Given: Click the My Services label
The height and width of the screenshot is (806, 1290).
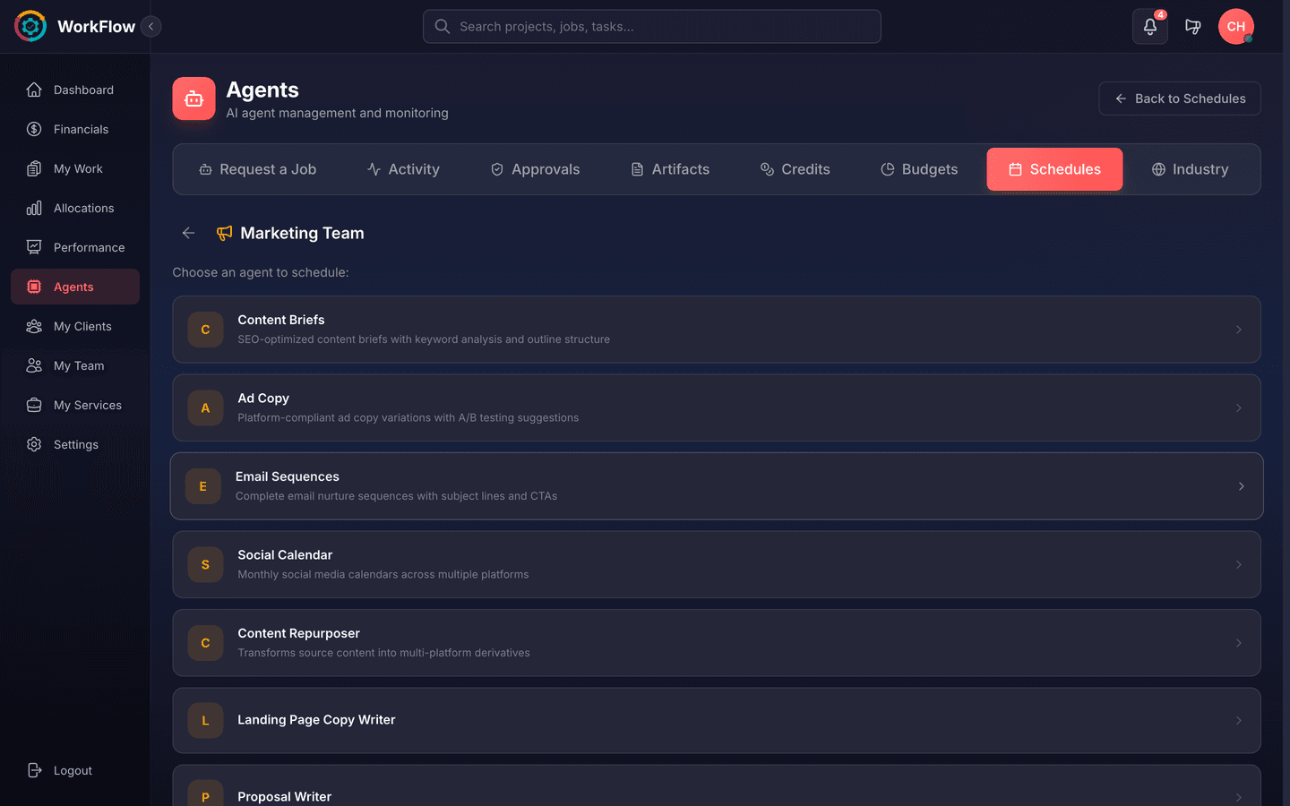Looking at the screenshot, I should 88,405.
